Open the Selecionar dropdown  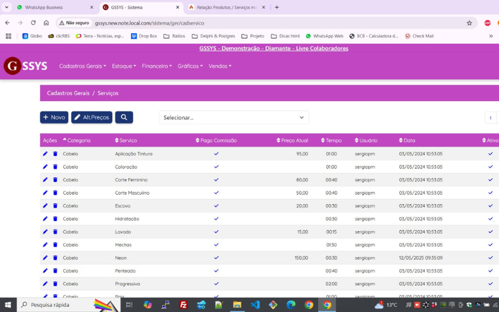(233, 117)
